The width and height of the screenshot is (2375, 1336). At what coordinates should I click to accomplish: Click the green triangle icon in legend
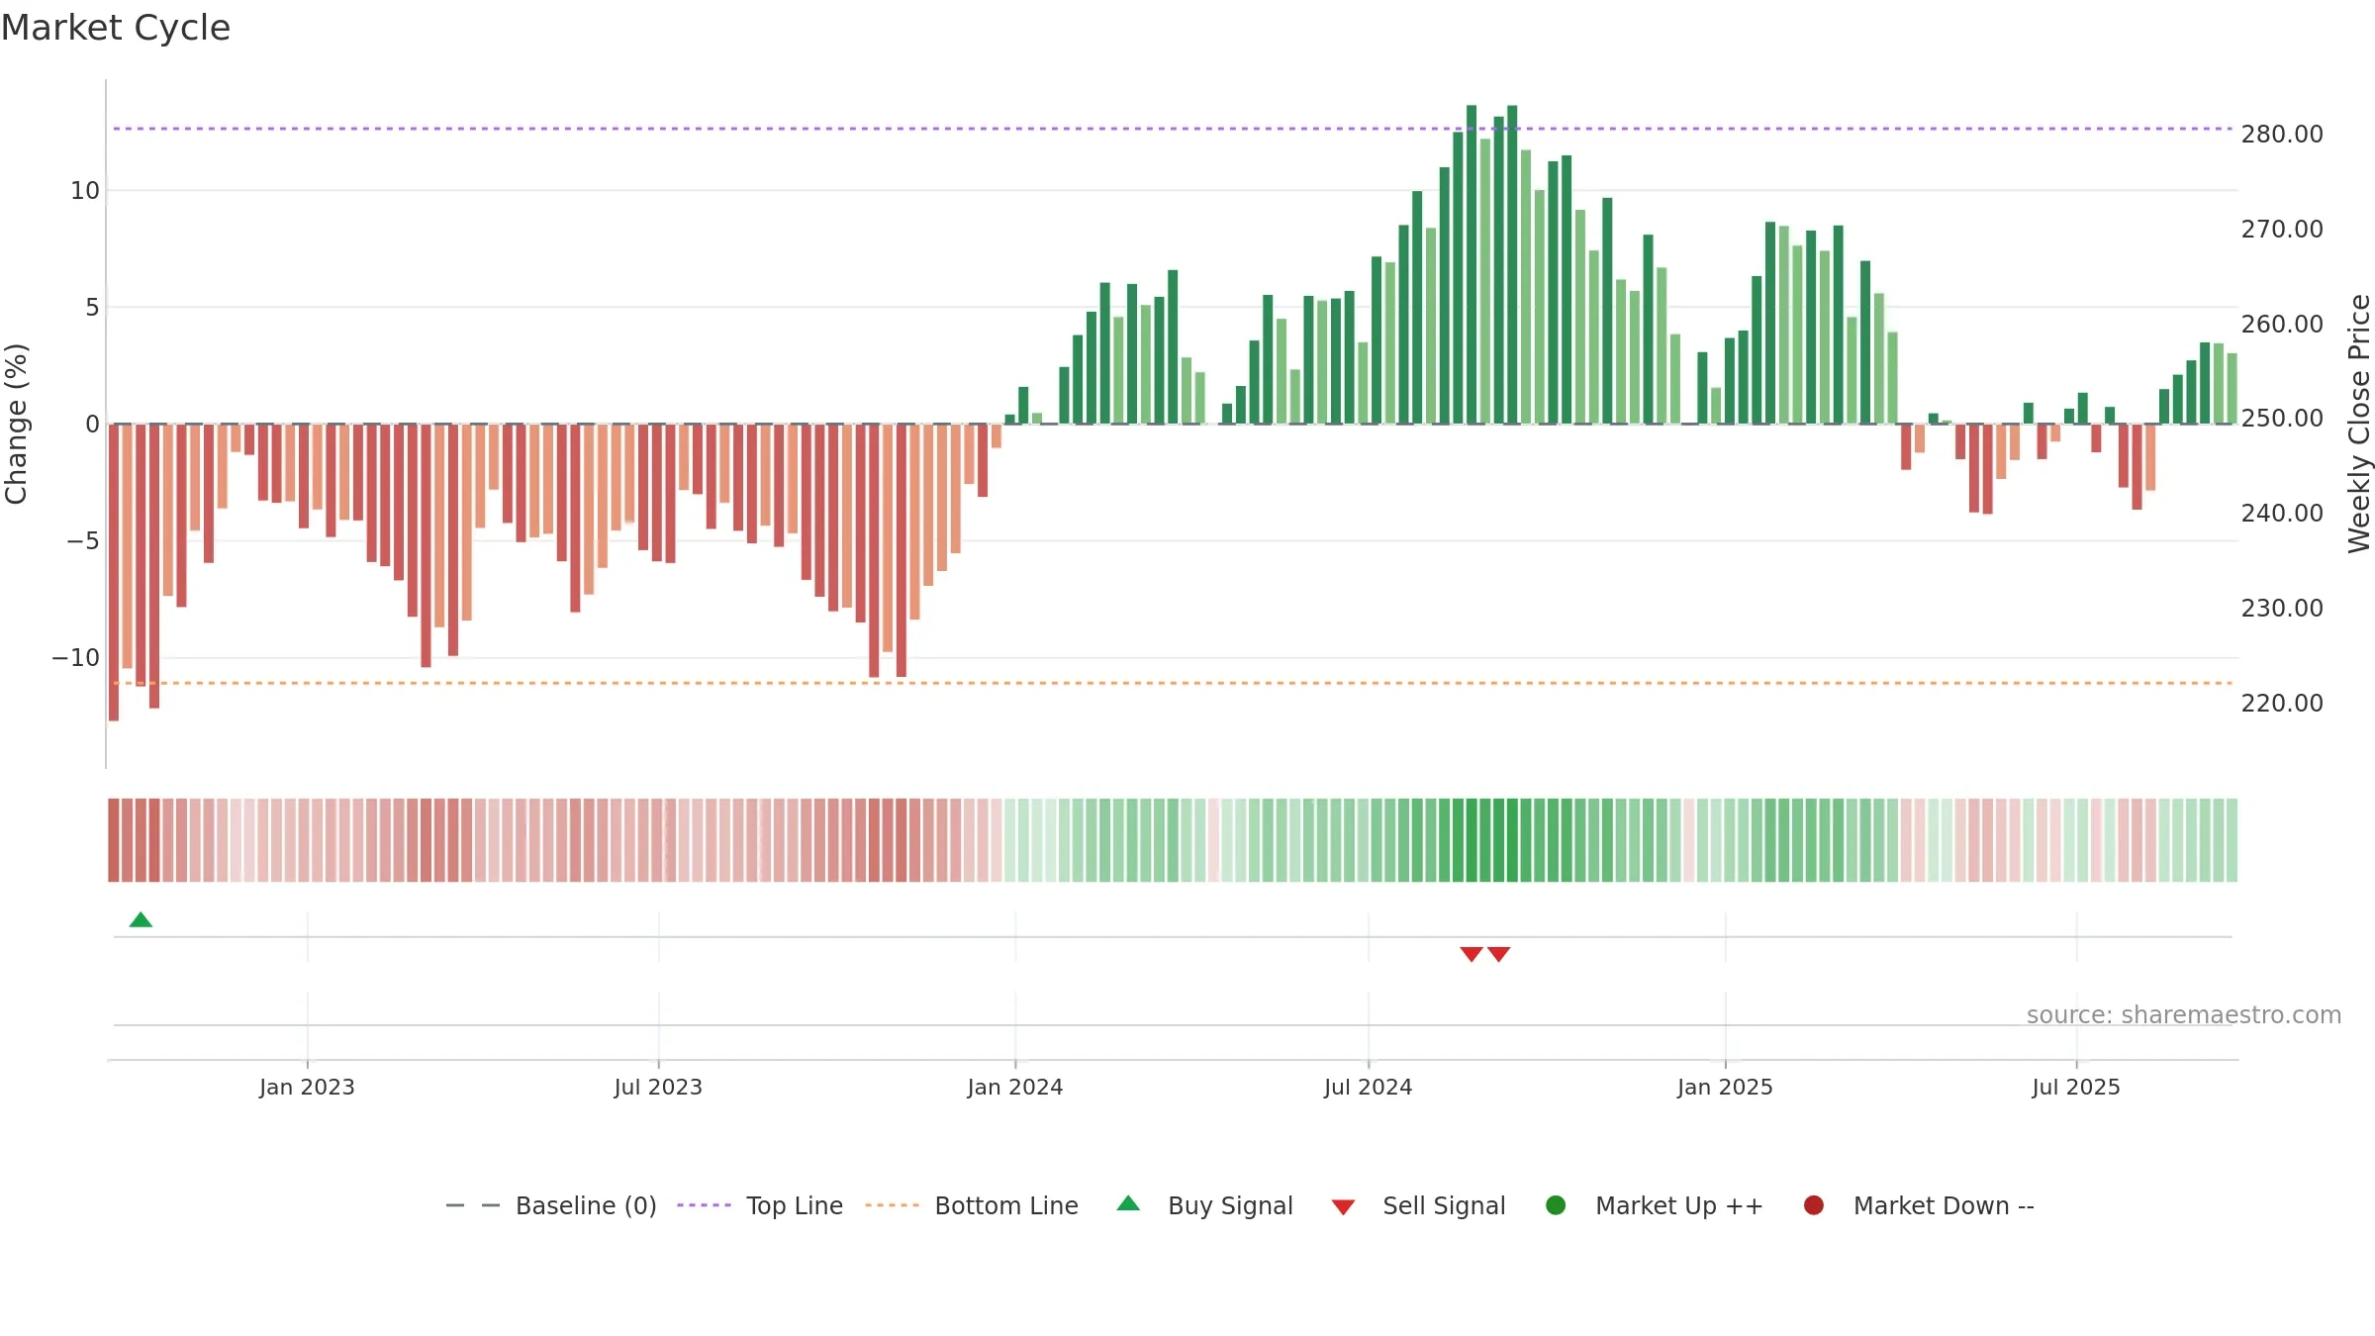click(x=1128, y=1203)
